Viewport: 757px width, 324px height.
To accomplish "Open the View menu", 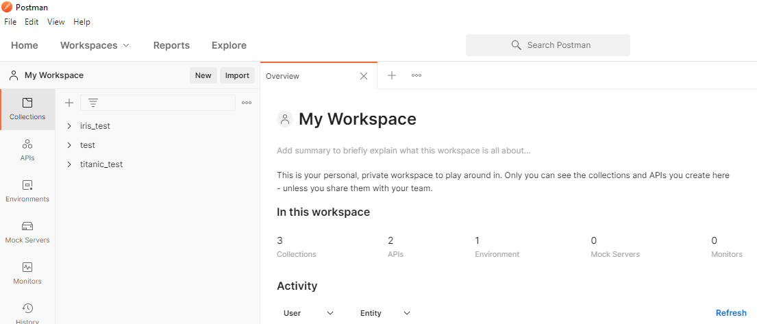I will [56, 22].
